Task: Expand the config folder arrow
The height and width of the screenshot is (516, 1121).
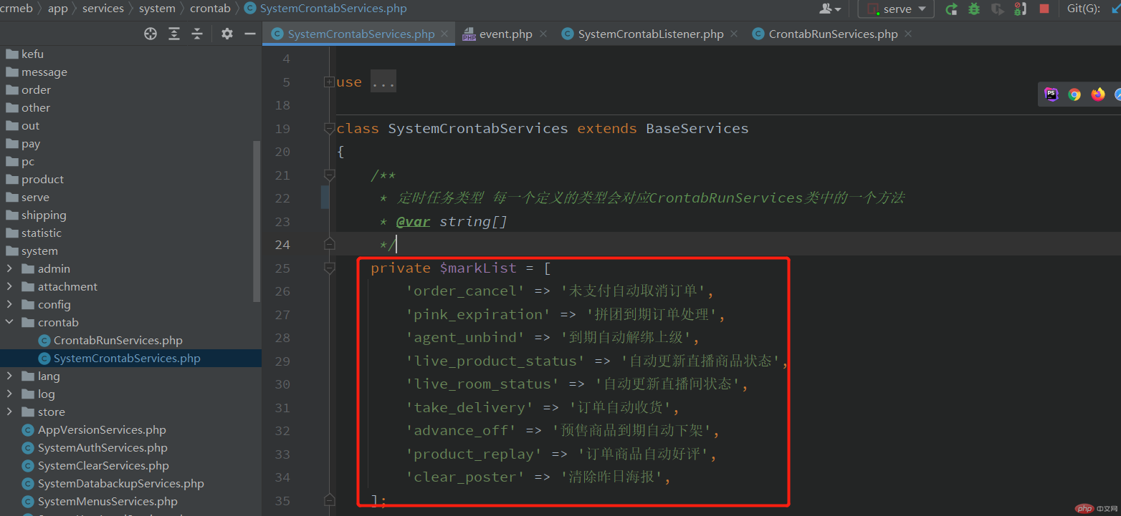Action: 9,305
